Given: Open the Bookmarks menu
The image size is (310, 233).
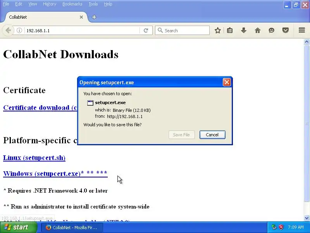Looking at the screenshot, I should [x=72, y=4].
